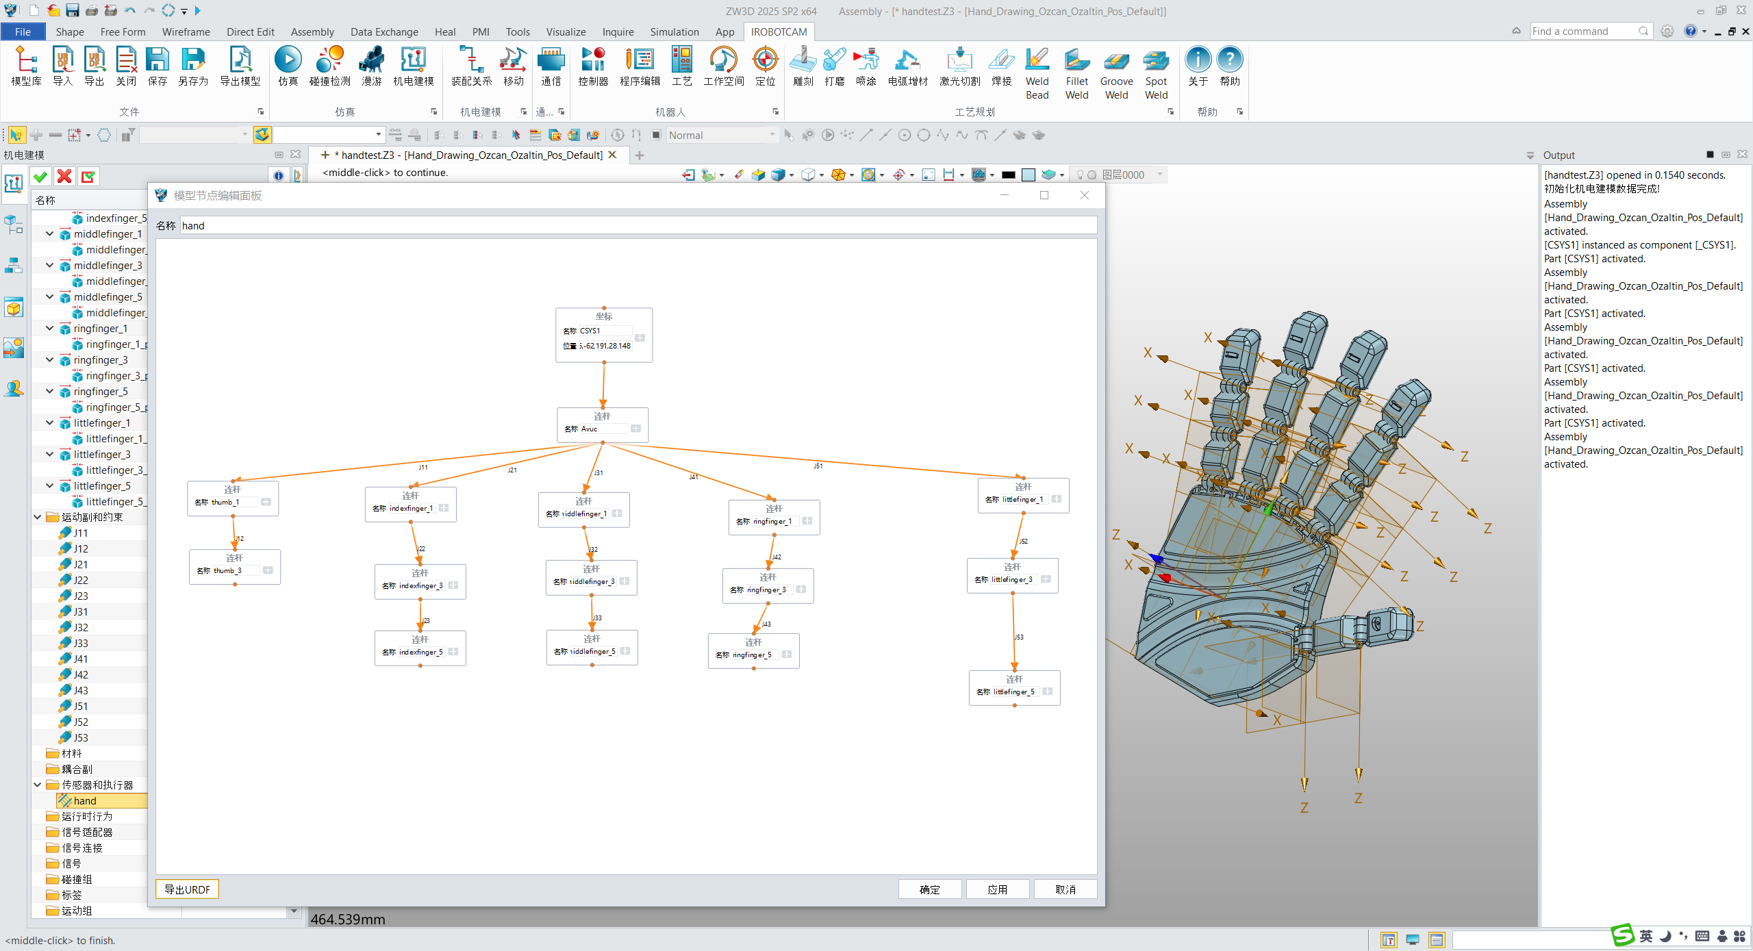
Task: Click the 导出模型 export model icon
Action: (x=240, y=60)
